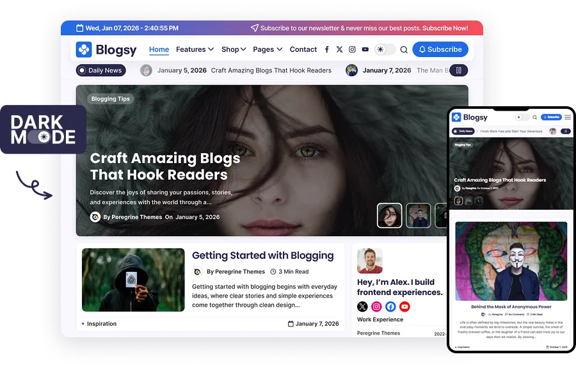Visit Instagram via the navbar icon

(x=352, y=49)
